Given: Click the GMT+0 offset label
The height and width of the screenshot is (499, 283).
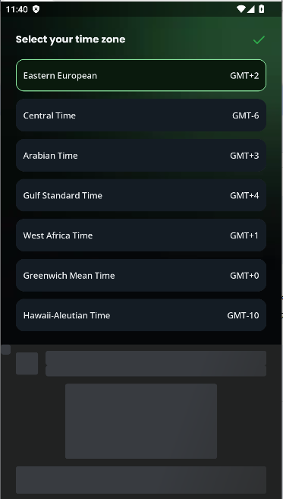Looking at the screenshot, I should [x=244, y=275].
